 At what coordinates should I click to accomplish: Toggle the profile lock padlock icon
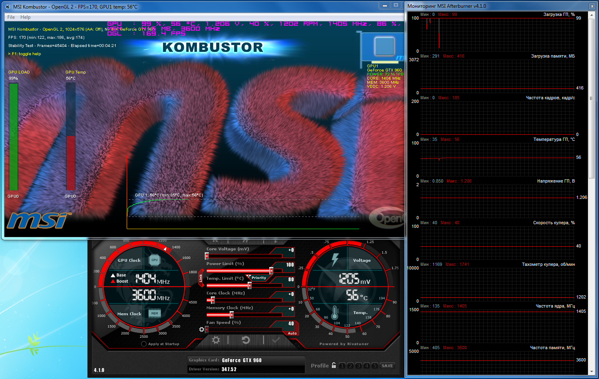point(334,365)
